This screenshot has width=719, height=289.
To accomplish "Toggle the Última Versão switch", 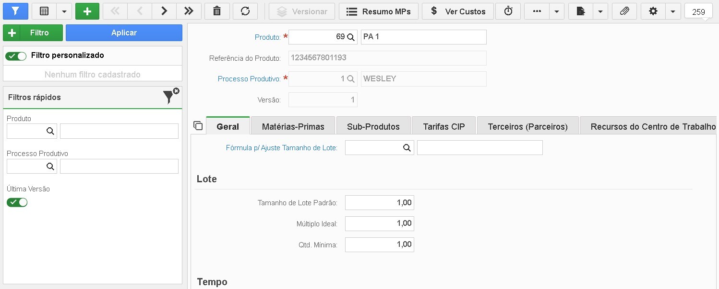I will 17,202.
